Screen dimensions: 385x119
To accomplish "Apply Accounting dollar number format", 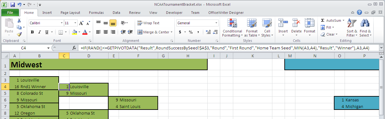I will pos(180,32).
